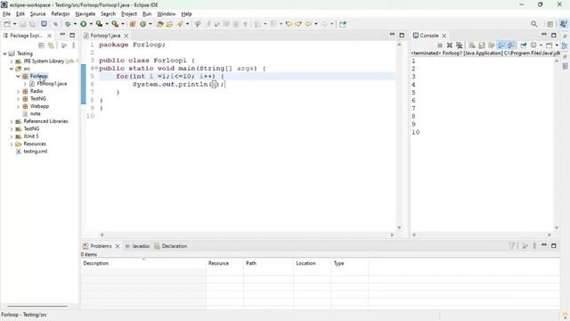Click the tip lightbulb in status bar
This screenshot has width=570, height=321.
click(x=565, y=315)
